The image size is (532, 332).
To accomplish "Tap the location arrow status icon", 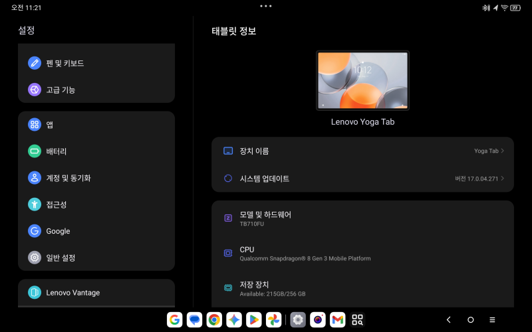I will (495, 7).
